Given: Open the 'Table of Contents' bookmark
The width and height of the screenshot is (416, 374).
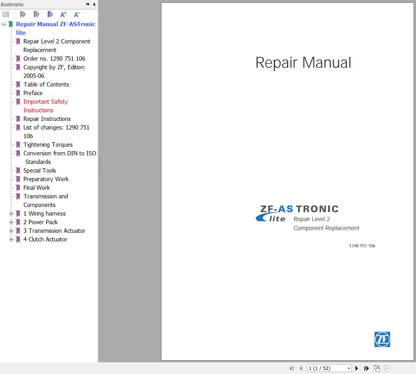Looking at the screenshot, I should pyautogui.click(x=46, y=85).
